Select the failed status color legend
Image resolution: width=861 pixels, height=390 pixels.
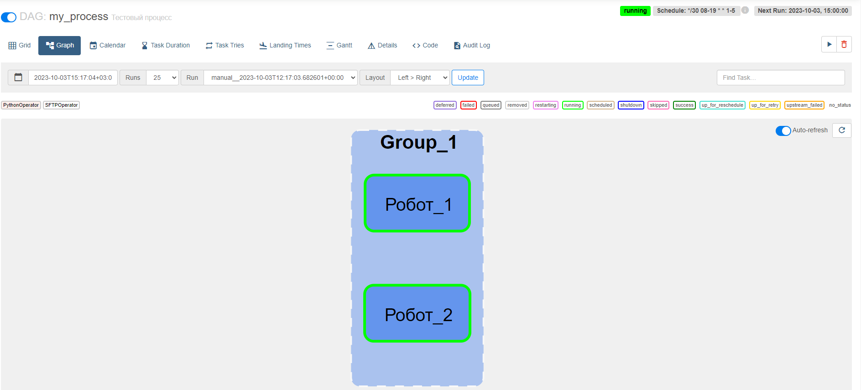tap(468, 105)
